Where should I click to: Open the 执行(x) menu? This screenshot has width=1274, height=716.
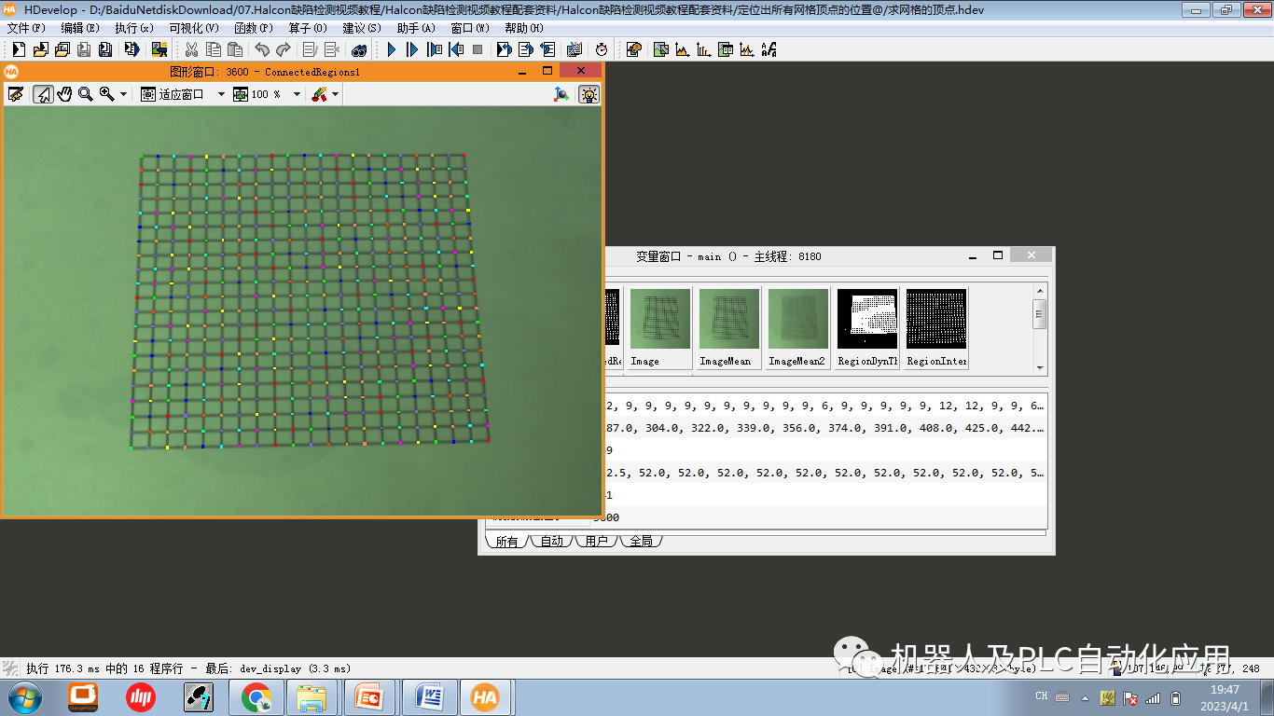click(134, 28)
